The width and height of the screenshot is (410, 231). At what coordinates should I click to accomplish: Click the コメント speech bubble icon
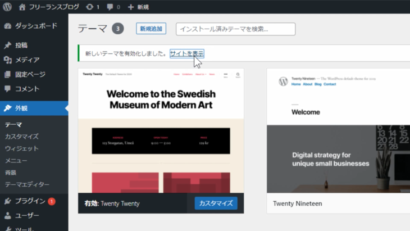8,89
